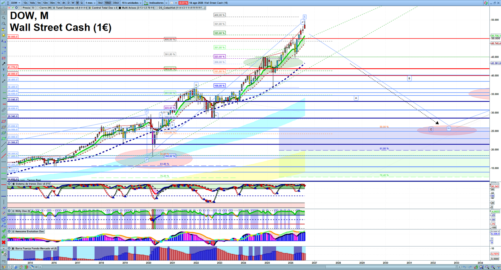Toggle the Multi Avisos indicator box
Image resolution: width=501 pixels, height=270 pixels.
[x=120, y=8]
